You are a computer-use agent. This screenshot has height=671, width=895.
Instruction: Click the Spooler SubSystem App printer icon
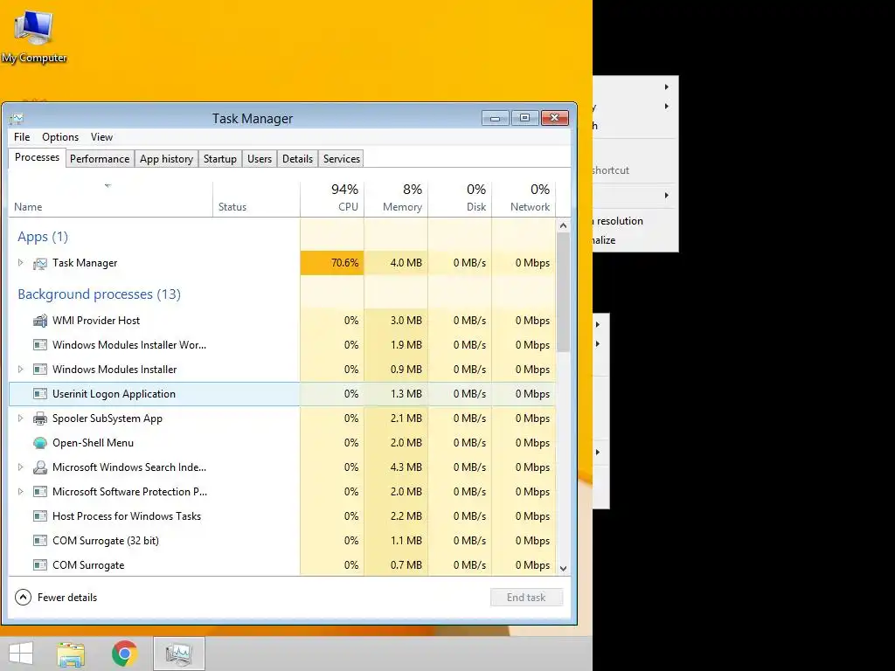40,419
